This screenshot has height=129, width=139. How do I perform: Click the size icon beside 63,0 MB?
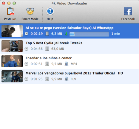[x=47, y=49]
